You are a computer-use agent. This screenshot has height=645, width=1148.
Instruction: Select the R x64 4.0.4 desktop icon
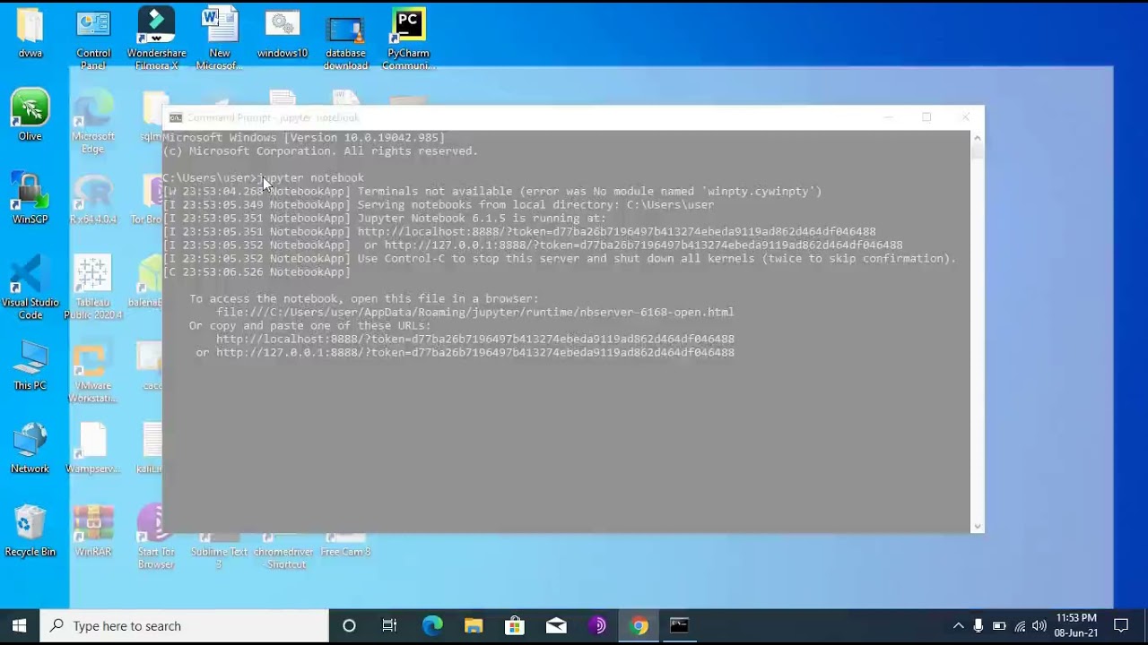tap(93, 199)
